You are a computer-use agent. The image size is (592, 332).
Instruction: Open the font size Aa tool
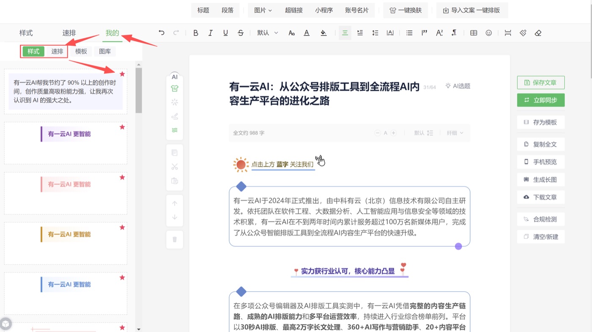(291, 33)
